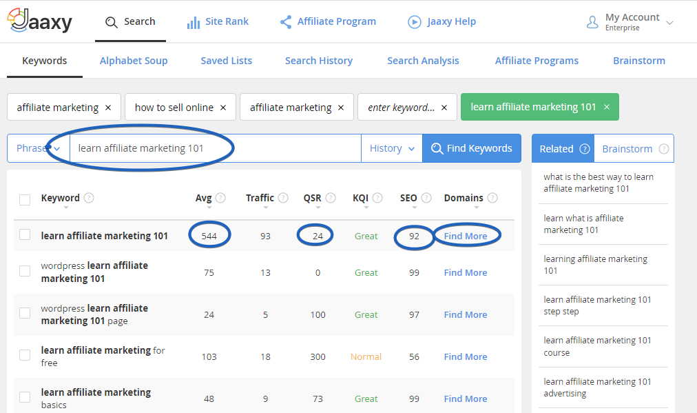Sort by the QSR column header
Viewport: 697px width, 413px height.
point(313,198)
